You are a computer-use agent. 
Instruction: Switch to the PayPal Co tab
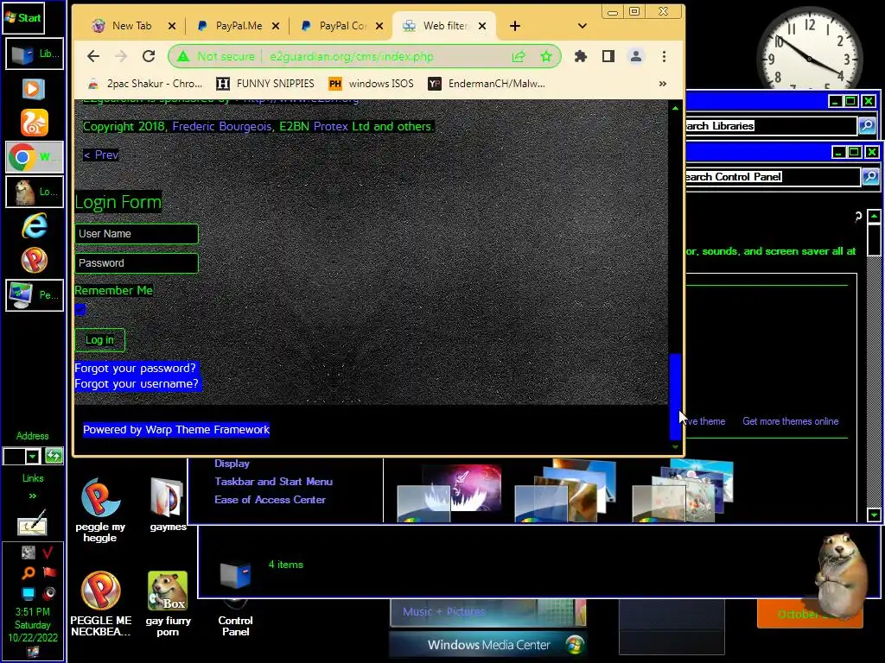(342, 26)
